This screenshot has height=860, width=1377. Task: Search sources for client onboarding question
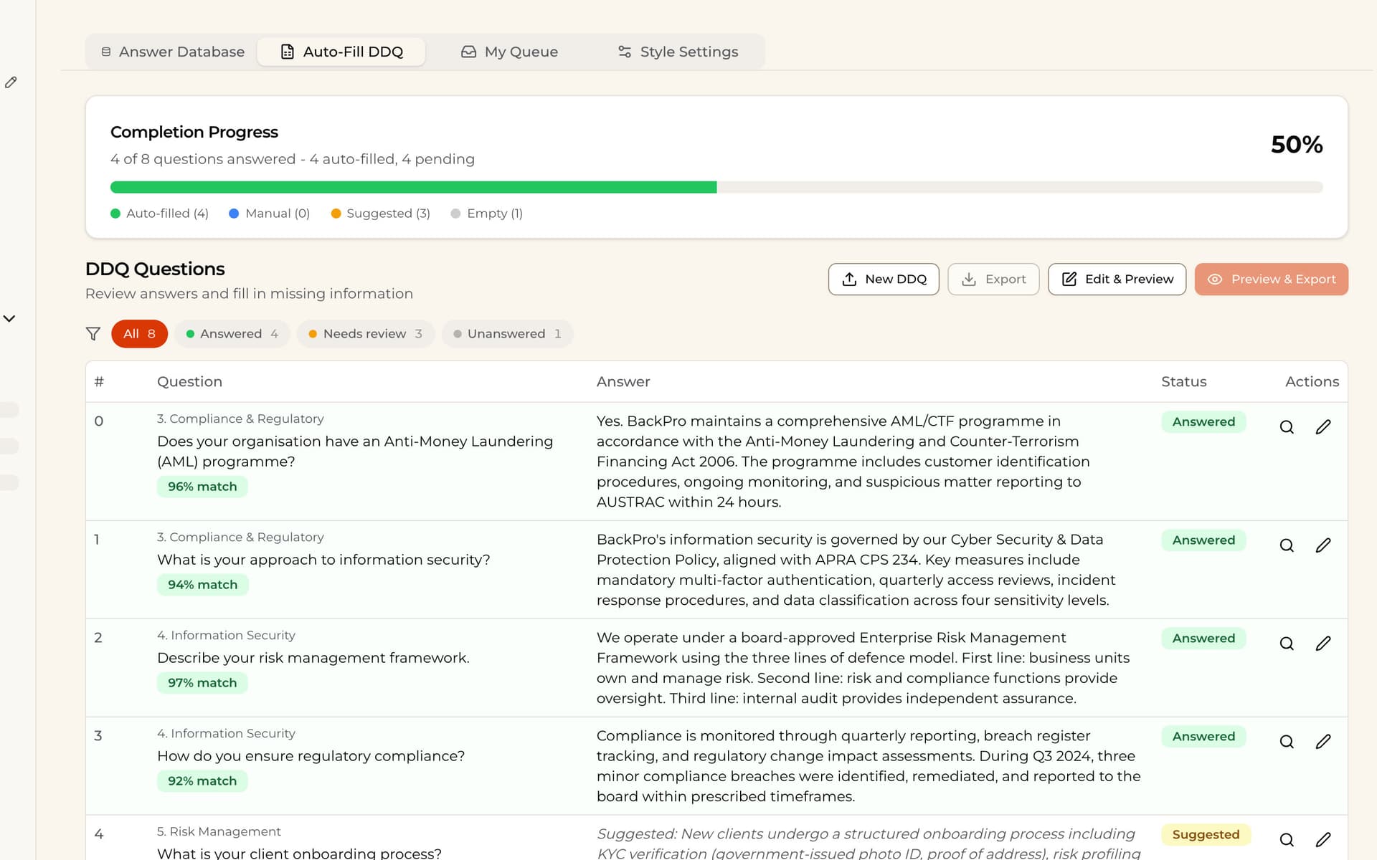pyautogui.click(x=1287, y=840)
